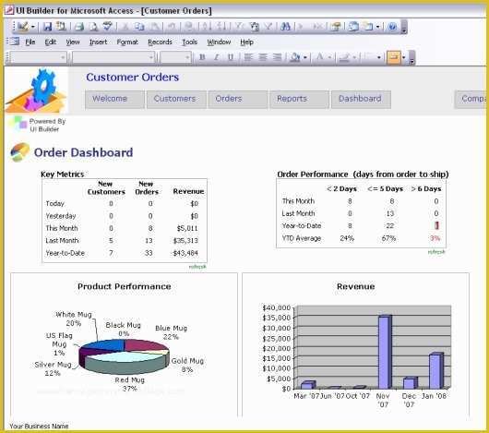
Task: Open standard toolbar options chevron
Action: pyautogui.click(x=404, y=27)
